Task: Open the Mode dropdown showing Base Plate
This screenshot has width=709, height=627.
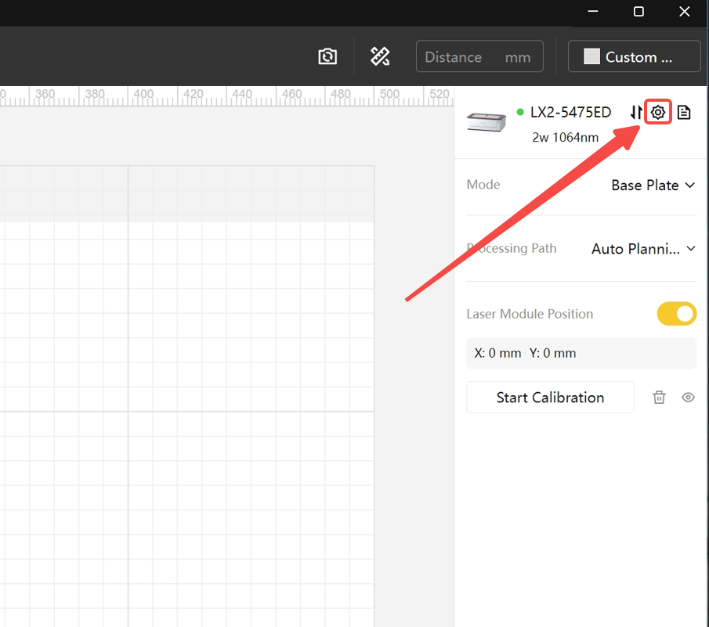Action: tap(653, 186)
